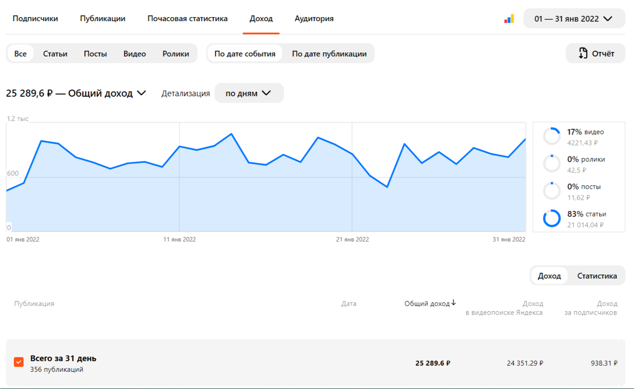Click the Детализация label
Viewport: 634px width, 389px height.
(185, 94)
